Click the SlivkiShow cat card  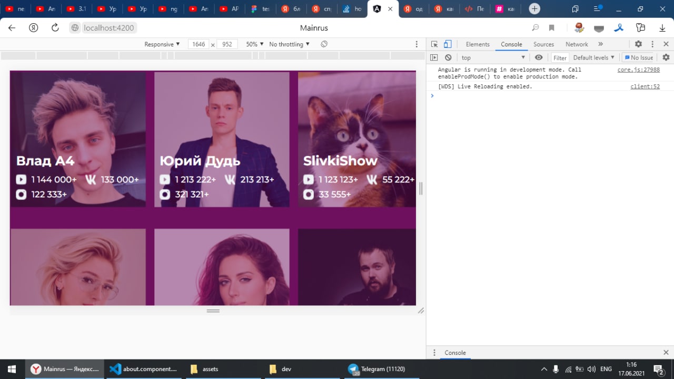(x=357, y=139)
